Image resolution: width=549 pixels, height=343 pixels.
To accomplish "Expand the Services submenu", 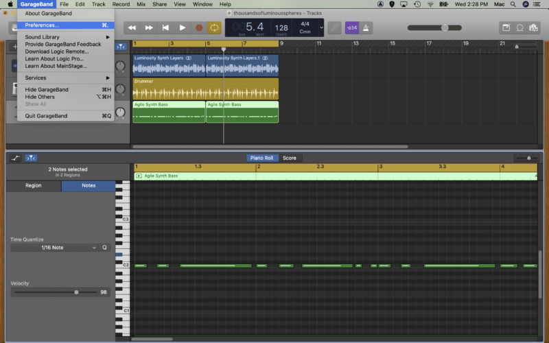I will (66, 78).
